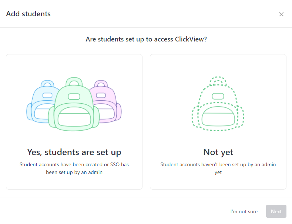The height and width of the screenshot is (224, 292).
Task: Click the green backpack's label patch
Action: [74, 97]
